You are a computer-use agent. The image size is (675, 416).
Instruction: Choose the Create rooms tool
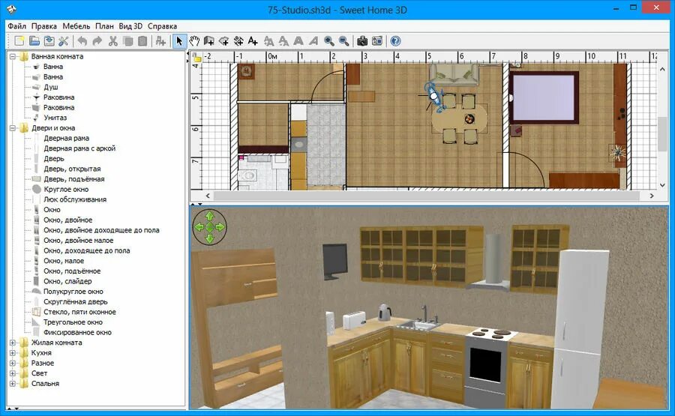pos(223,41)
